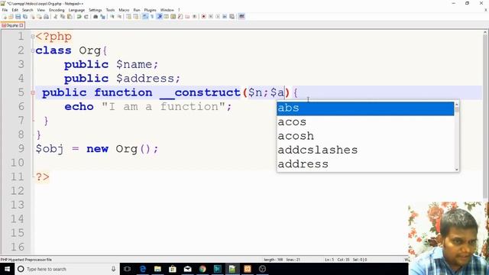The height and width of the screenshot is (275, 489).
Task: Collapse the class Org fold marker on line 2
Action: tap(33, 50)
